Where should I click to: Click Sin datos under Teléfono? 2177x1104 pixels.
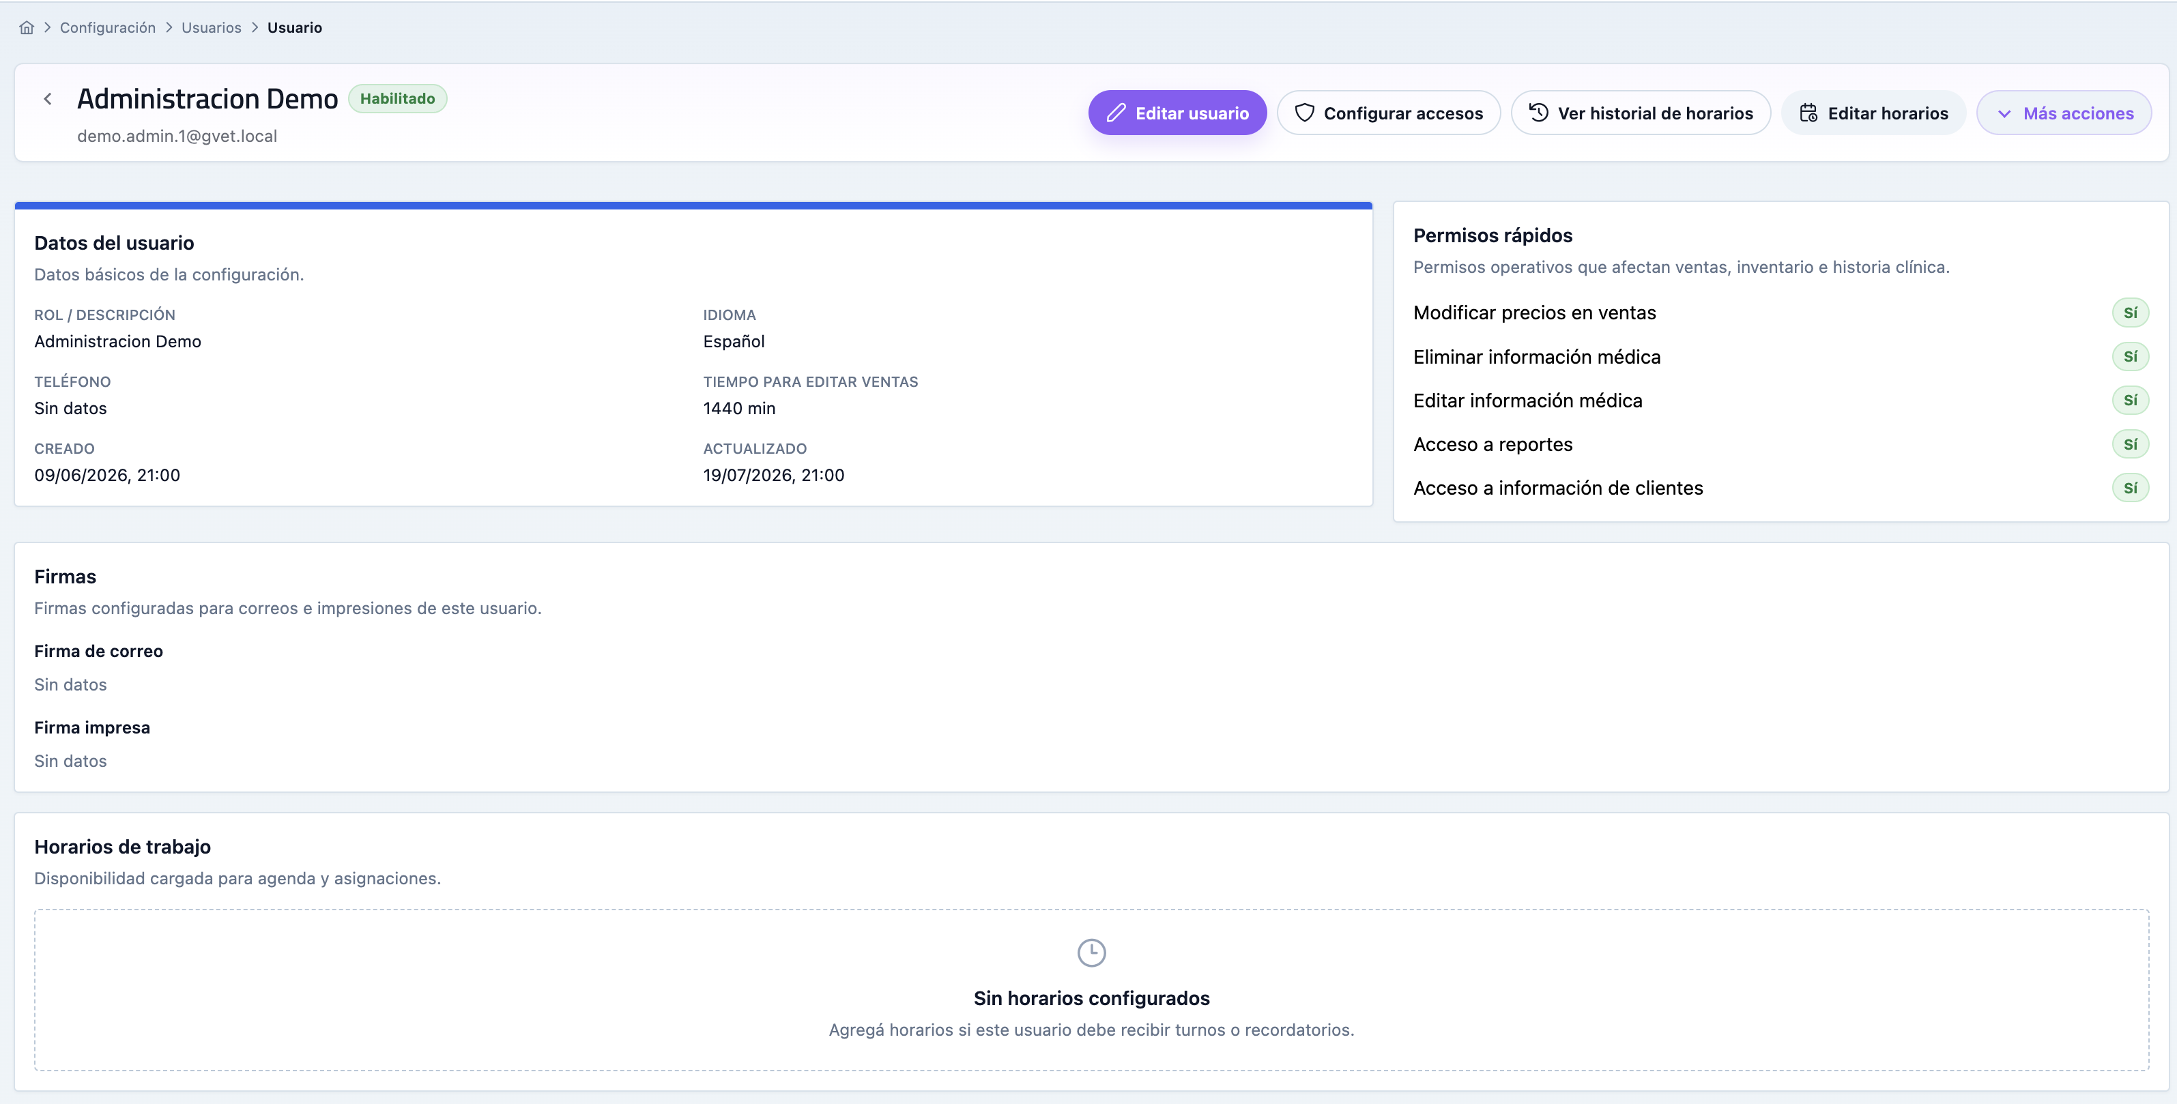71,408
